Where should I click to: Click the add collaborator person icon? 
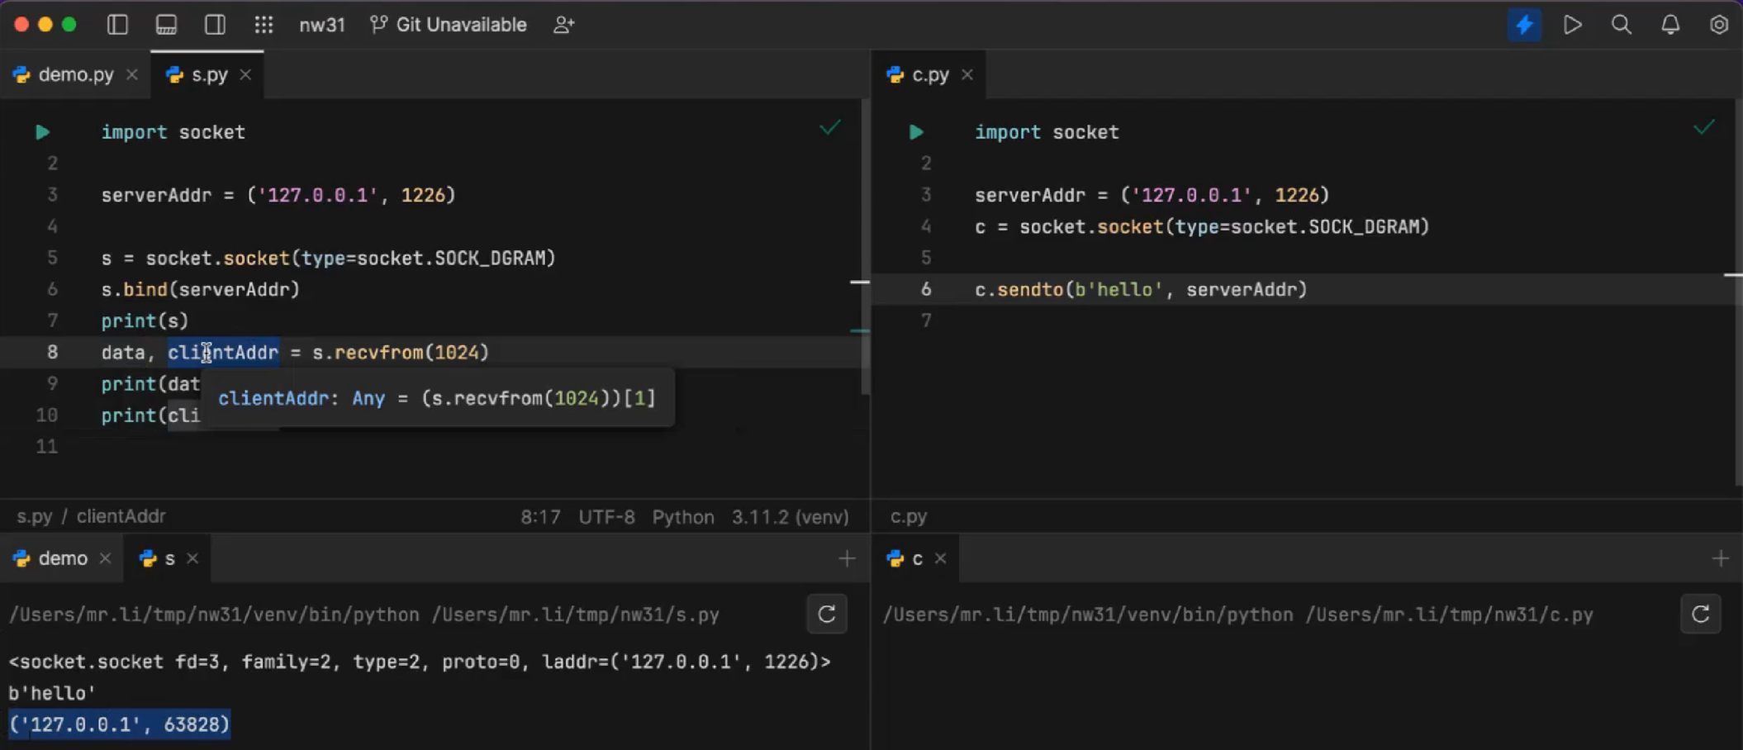564,25
